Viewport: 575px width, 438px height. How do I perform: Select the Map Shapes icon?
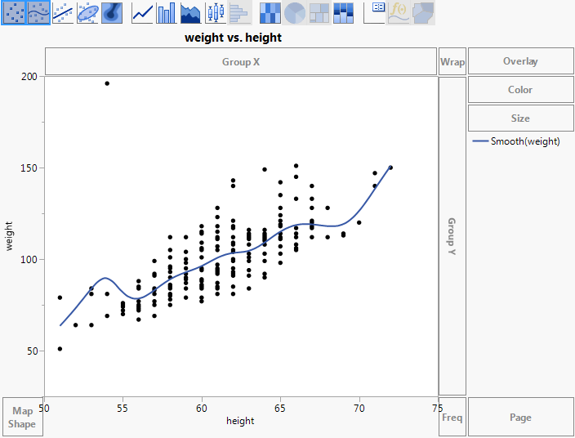click(423, 13)
